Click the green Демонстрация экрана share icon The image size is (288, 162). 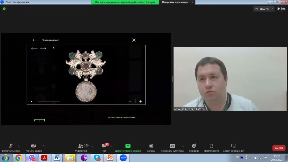click(x=128, y=146)
